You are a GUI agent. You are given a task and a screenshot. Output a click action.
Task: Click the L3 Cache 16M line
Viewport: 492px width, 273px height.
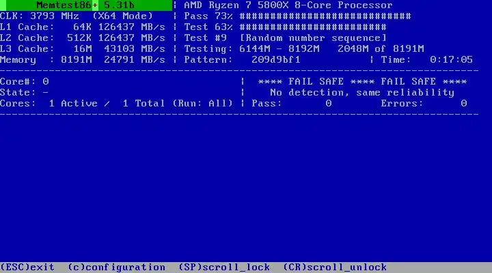pyautogui.click(x=83, y=48)
